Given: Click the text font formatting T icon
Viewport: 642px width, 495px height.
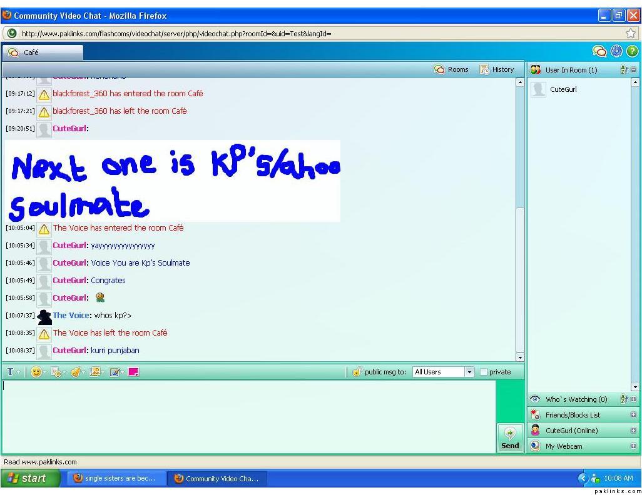Looking at the screenshot, I should (x=11, y=372).
